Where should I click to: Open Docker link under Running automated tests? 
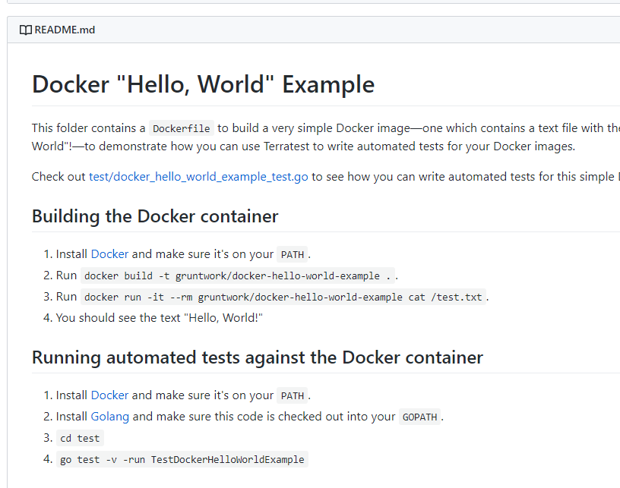pos(109,395)
